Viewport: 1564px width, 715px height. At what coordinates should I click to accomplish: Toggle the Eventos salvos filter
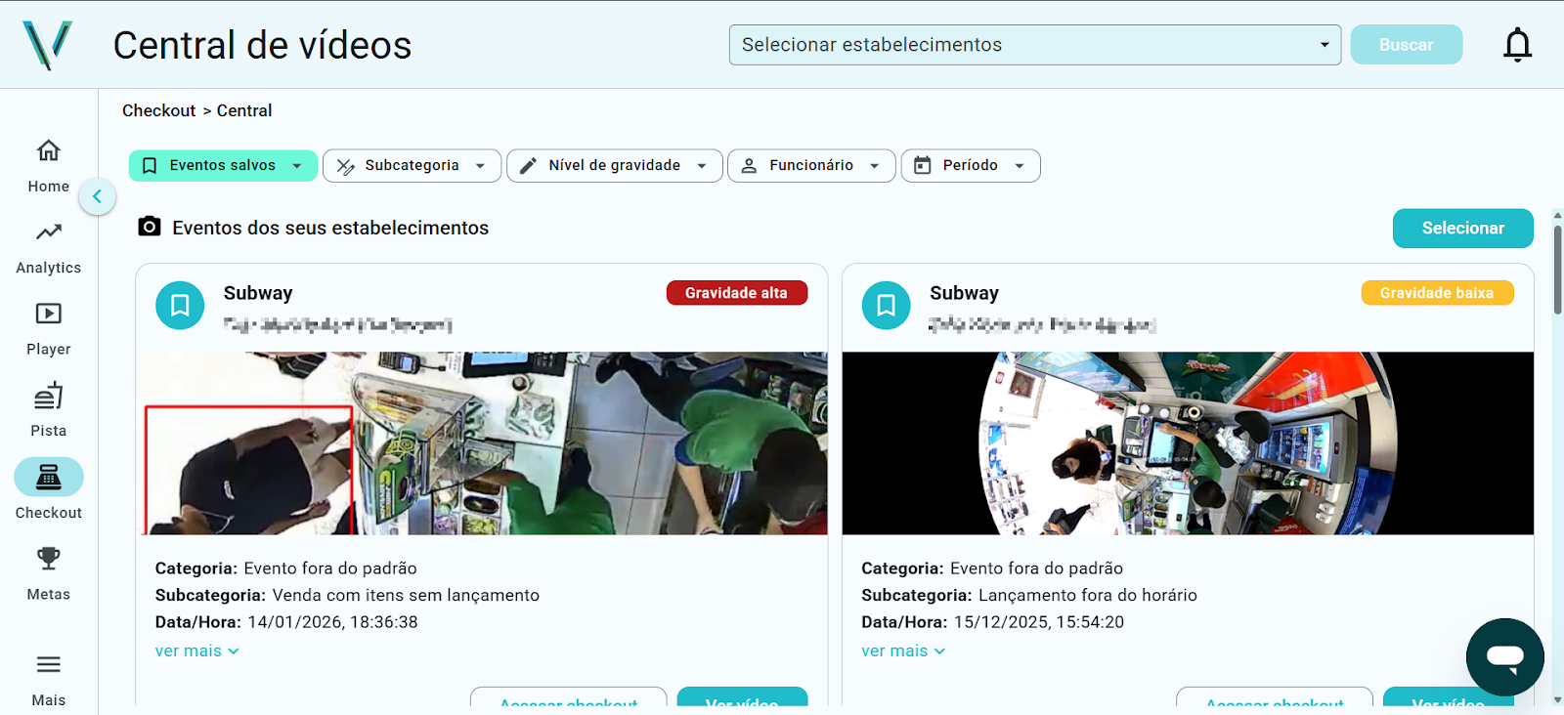pos(223,166)
